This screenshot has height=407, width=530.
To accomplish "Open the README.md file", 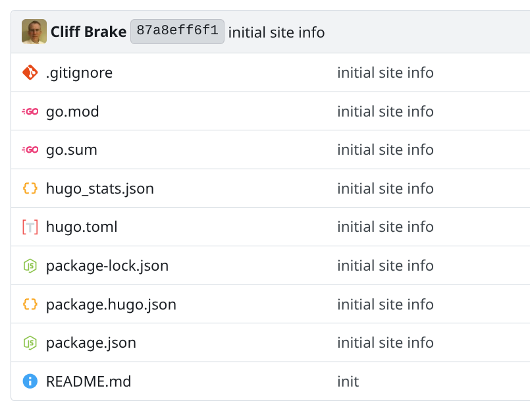I will click(x=88, y=381).
